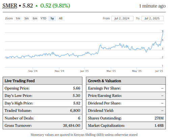Choose the YTD zoom option

pos(43,18)
